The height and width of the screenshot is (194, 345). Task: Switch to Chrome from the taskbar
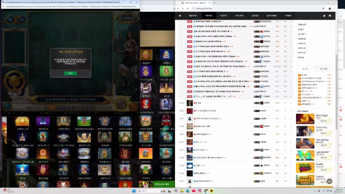coord(205,191)
